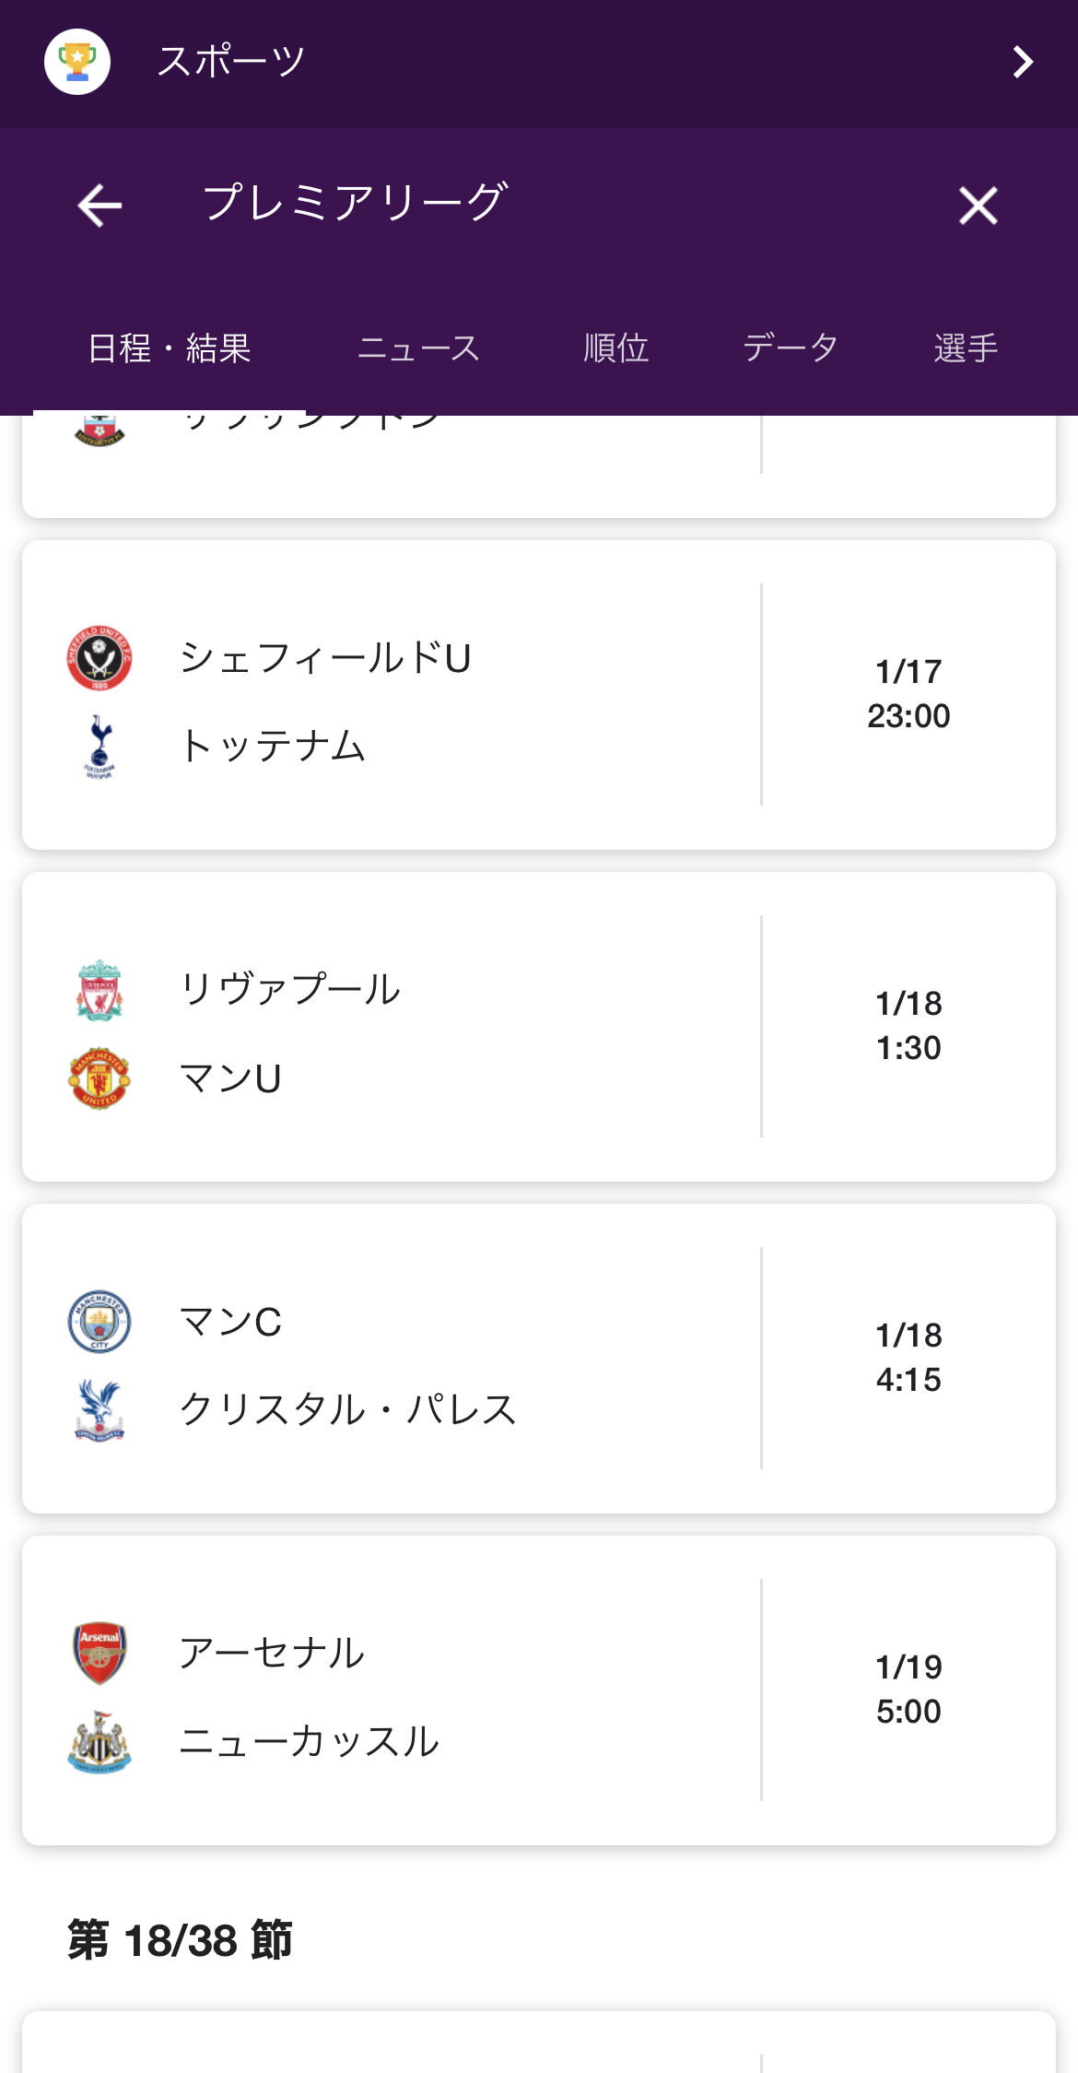Screen dimensions: 1078x2073
Task: Click the Arsenal crest icon
Action: point(100,1654)
